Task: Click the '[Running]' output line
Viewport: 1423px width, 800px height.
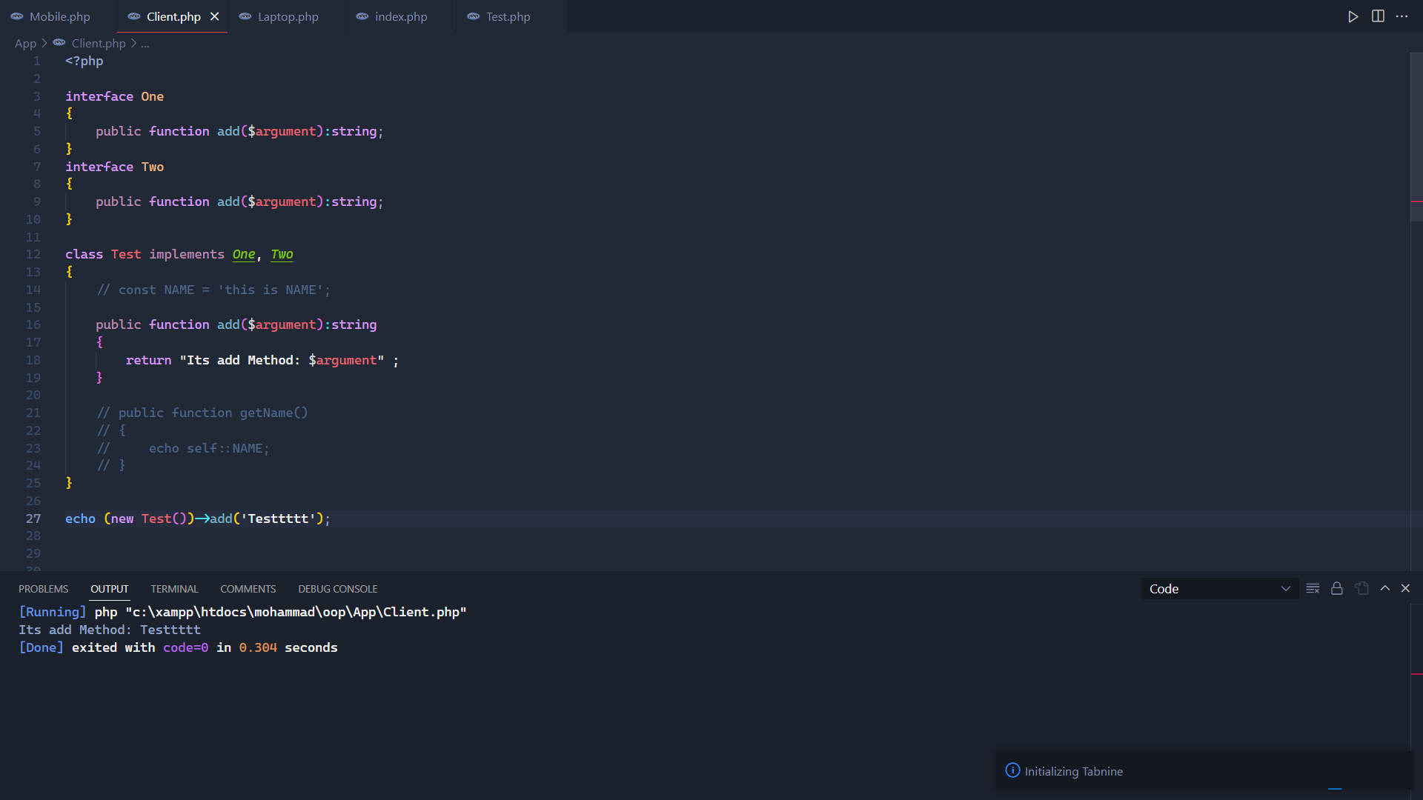Action: (242, 612)
